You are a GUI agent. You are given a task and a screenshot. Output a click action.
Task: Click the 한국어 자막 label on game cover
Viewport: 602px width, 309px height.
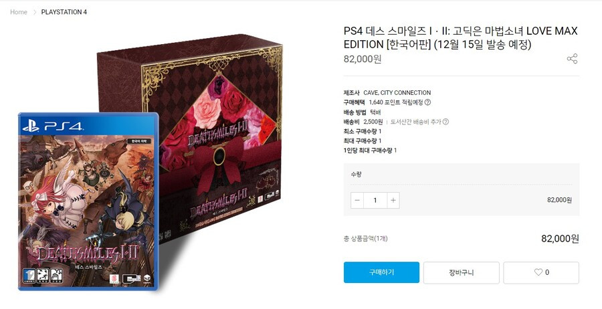[x=138, y=141]
